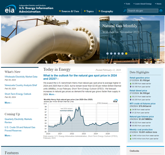
Task: Open Short-Term Energy Outlook link
Action: [x=18, y=94]
